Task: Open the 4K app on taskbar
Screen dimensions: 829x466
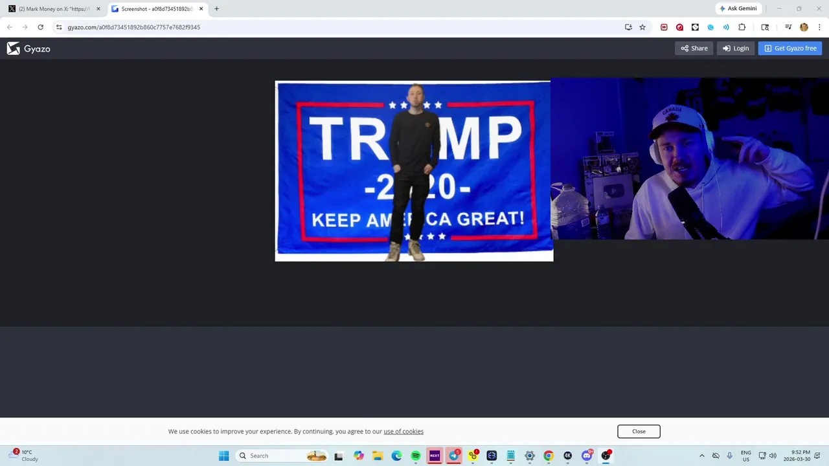Action: point(568,456)
